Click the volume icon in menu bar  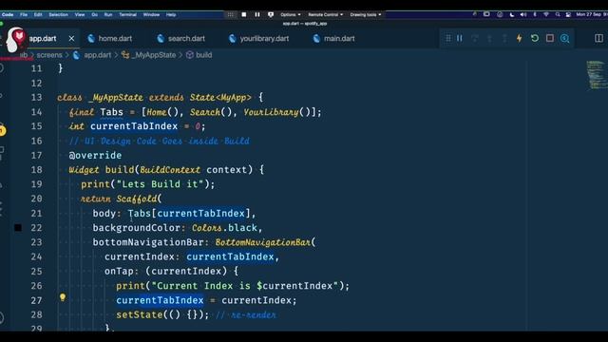(523, 14)
